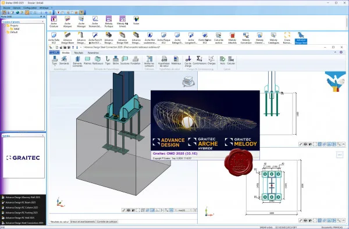Launch Melody Attaches module

232,38
